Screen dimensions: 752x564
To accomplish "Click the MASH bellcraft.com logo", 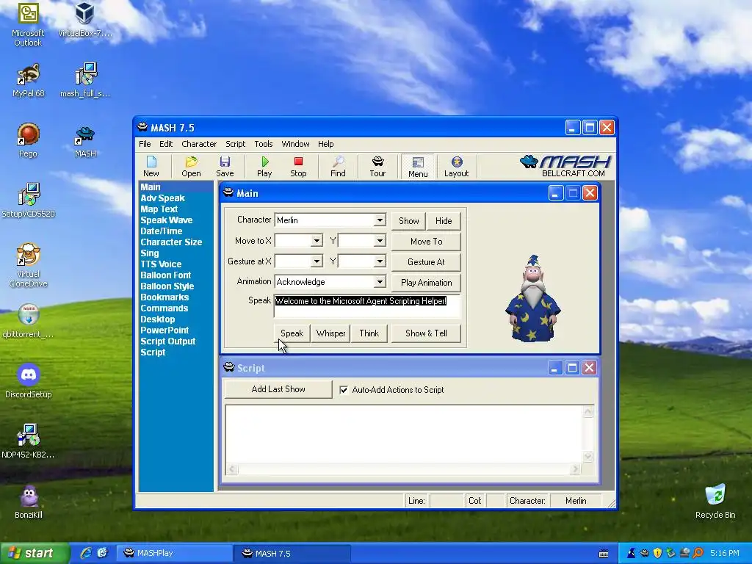I will point(566,166).
